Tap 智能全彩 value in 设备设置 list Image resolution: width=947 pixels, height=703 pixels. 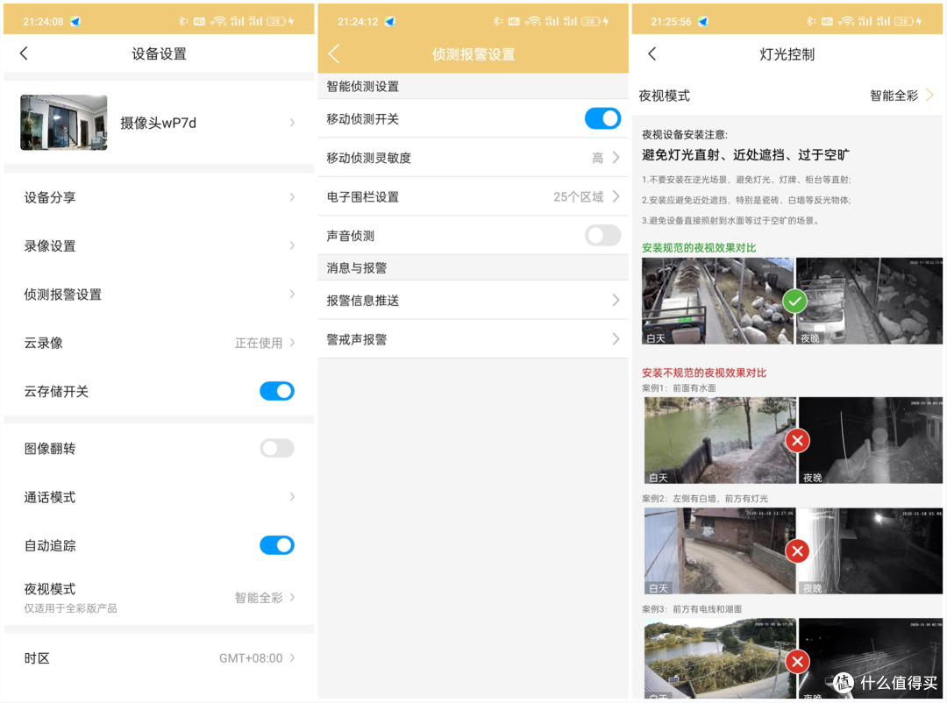pyautogui.click(x=259, y=598)
